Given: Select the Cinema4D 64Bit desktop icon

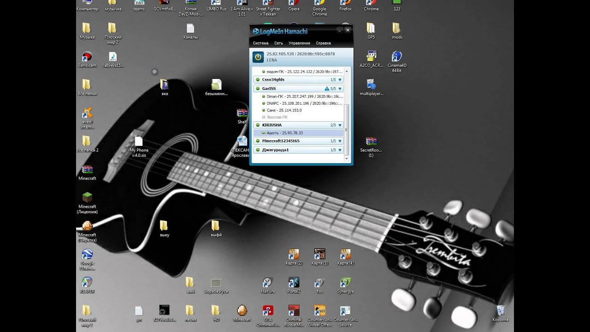Looking at the screenshot, I should (x=396, y=62).
